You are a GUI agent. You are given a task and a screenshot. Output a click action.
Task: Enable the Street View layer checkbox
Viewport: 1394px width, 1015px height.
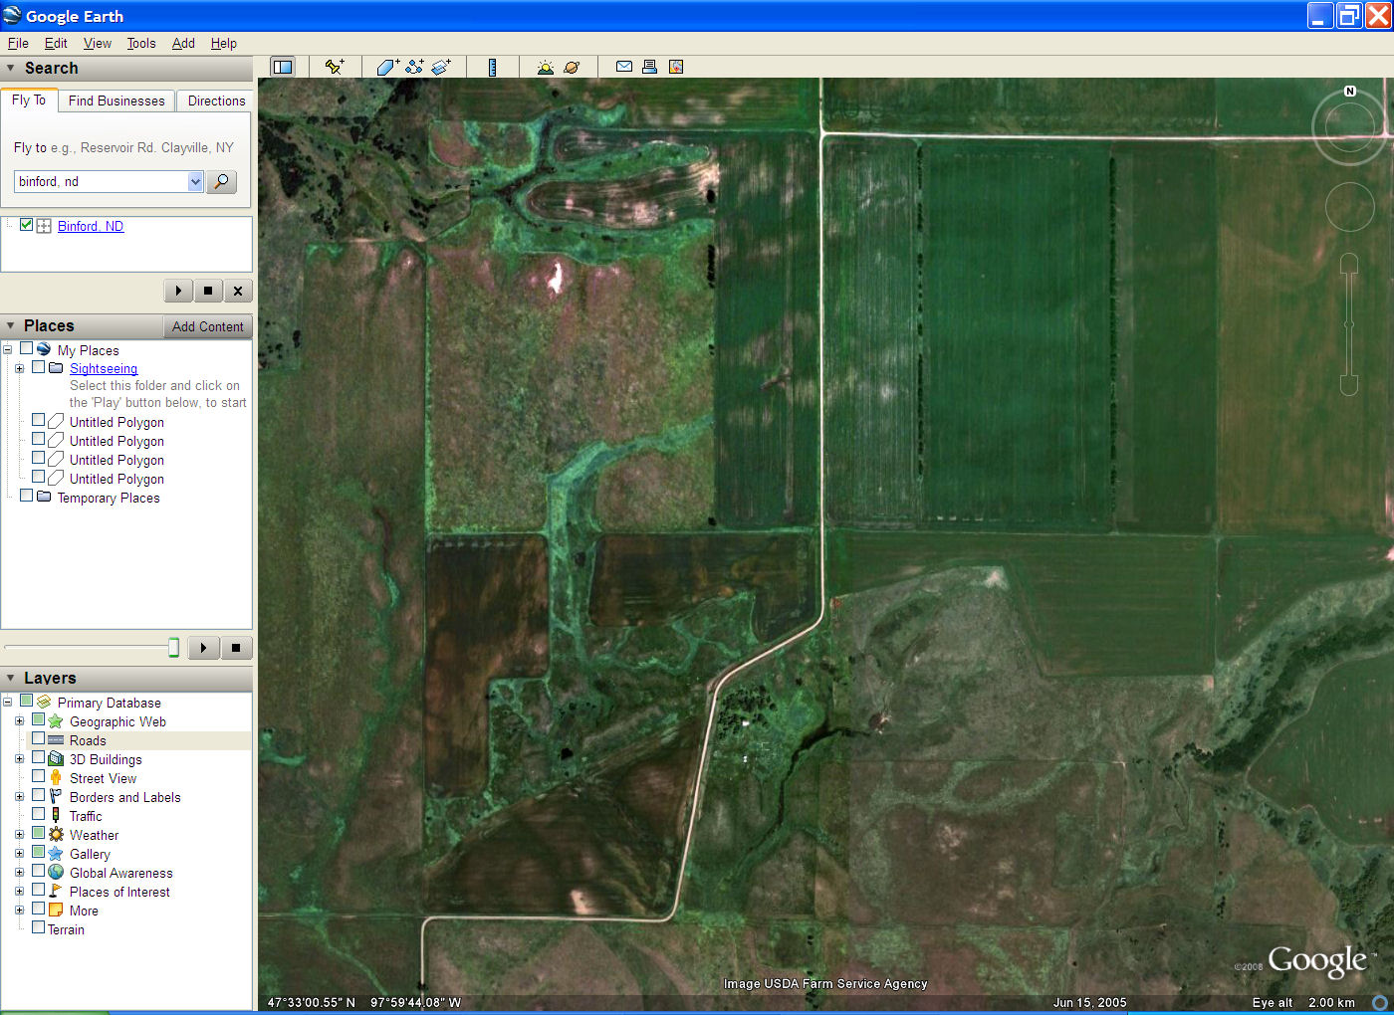pyautogui.click(x=38, y=776)
